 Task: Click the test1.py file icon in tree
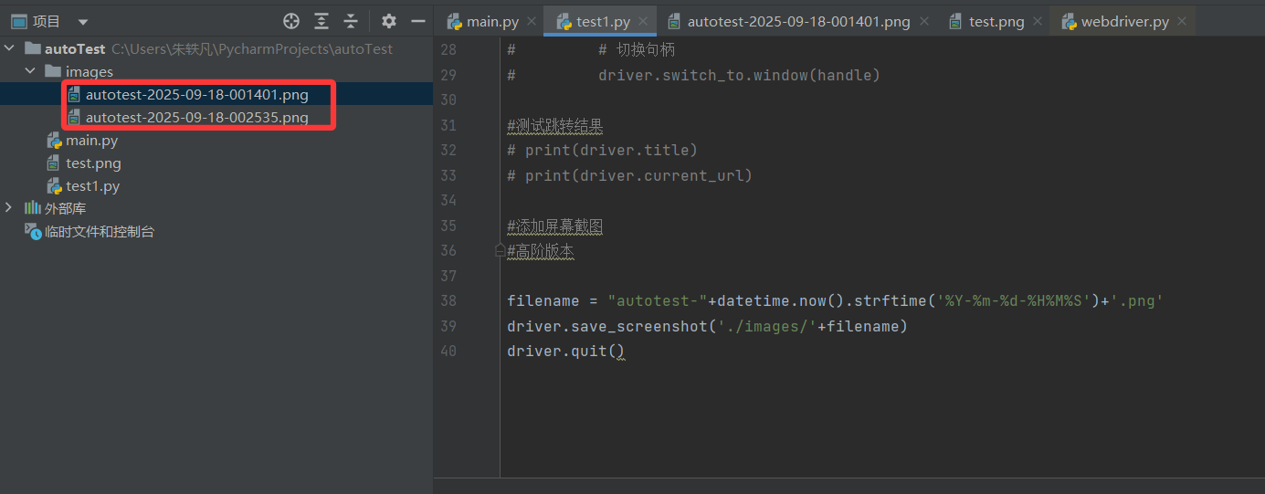click(55, 186)
